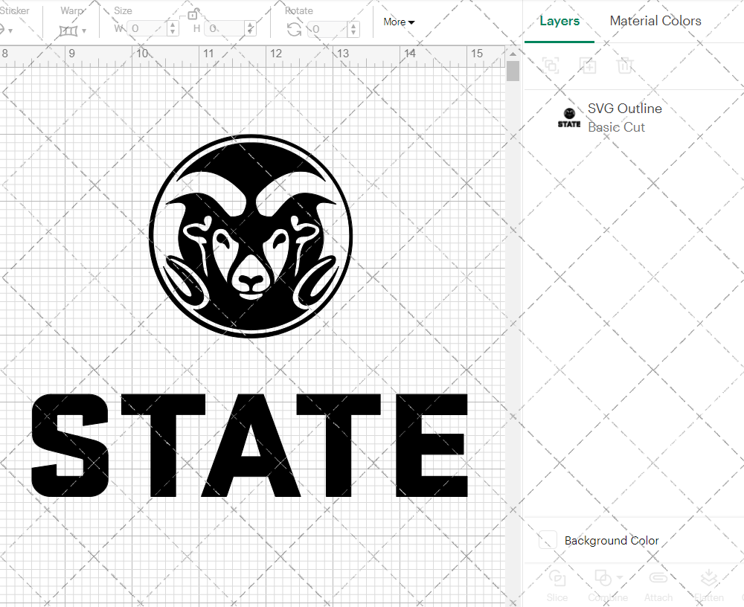Viewport: 744px width, 607px height.
Task: Click the Delete layer trash icon
Action: 625,65
